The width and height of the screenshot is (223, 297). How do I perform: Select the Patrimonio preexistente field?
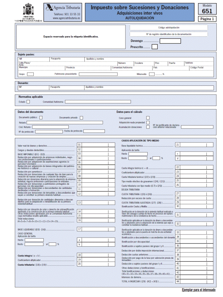[x=98, y=74]
